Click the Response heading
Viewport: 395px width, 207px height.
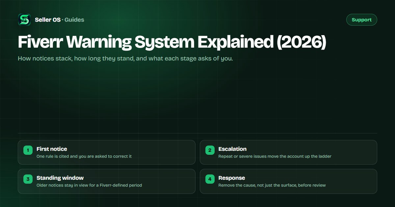point(232,178)
